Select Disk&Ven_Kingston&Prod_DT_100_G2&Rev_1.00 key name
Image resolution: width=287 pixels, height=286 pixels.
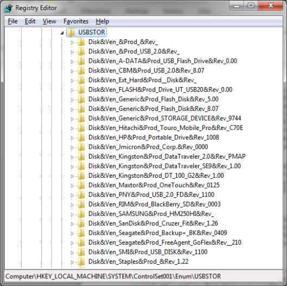[156, 176]
